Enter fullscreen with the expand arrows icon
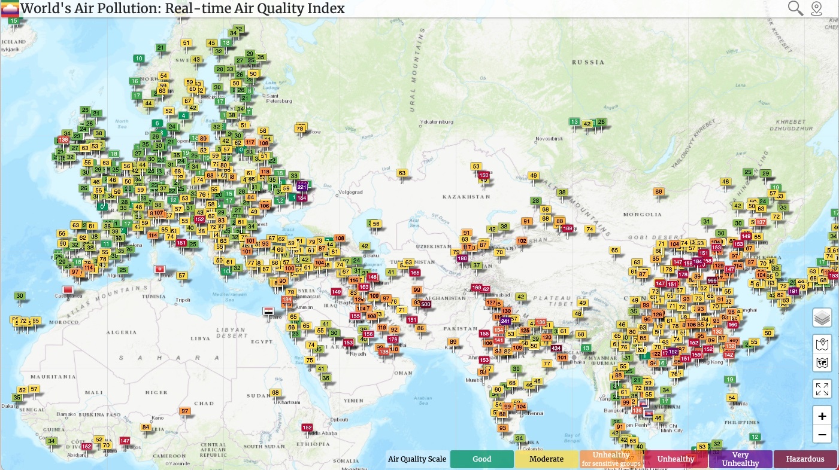Viewport: 839px width, 470px height. tap(822, 389)
